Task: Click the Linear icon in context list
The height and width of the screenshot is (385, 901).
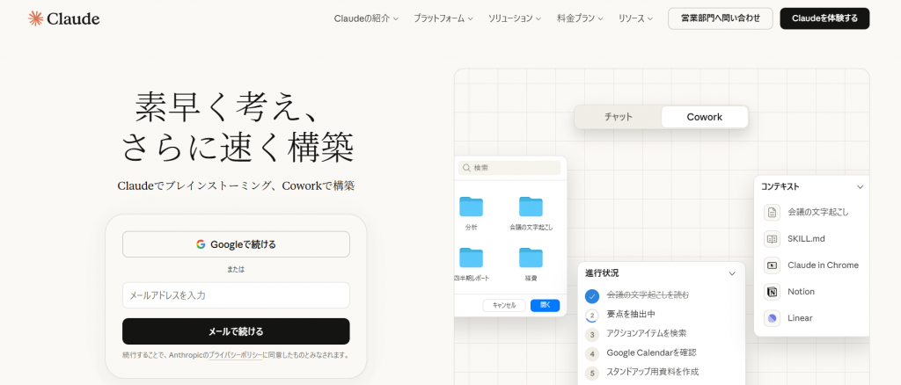Action: [772, 318]
